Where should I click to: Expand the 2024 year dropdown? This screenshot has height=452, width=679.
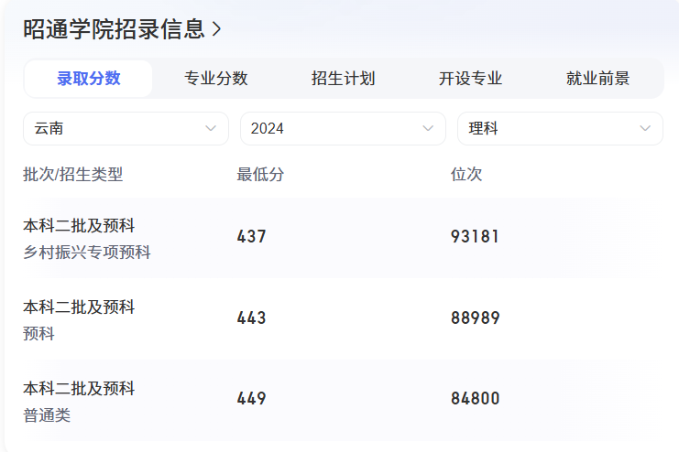pyautogui.click(x=343, y=129)
